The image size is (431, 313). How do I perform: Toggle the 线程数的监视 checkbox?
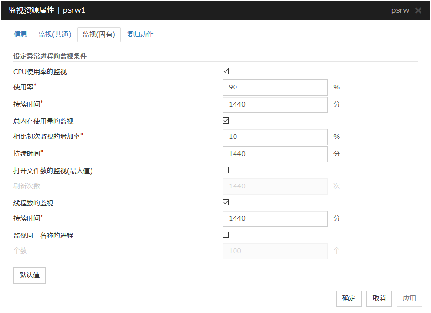click(x=226, y=203)
